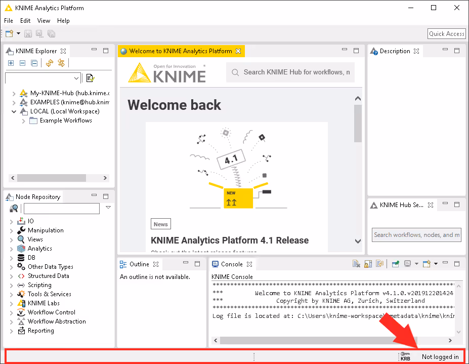469x364 pixels.
Task: Toggle Explorer sync with editor icon
Action: click(x=61, y=63)
